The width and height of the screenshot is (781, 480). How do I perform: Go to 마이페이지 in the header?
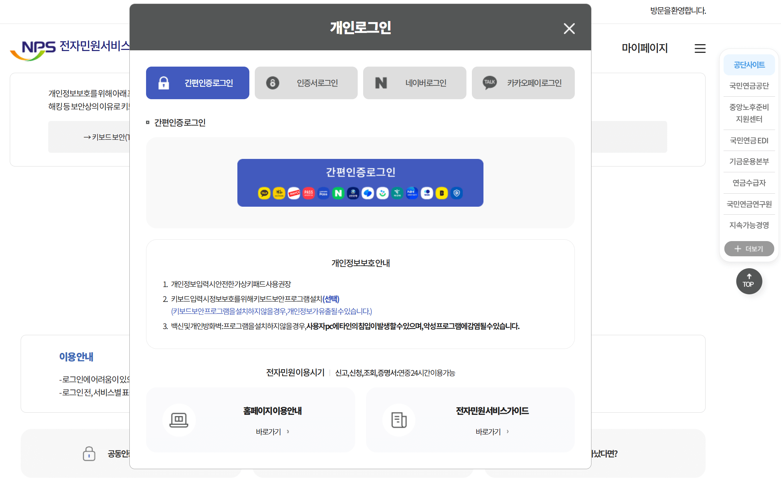(x=645, y=48)
